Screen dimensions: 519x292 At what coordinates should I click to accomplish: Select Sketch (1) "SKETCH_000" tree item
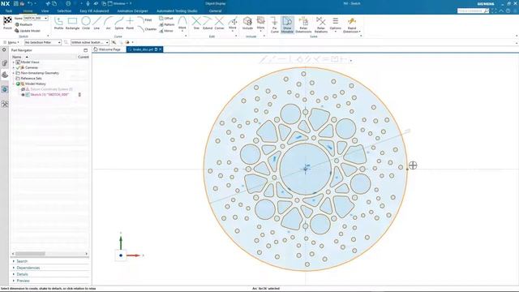coord(49,95)
